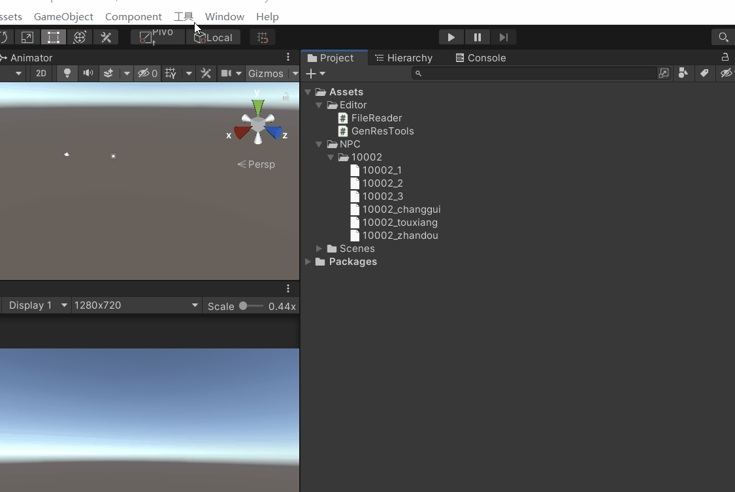Viewport: 735px width, 492px height.
Task: Open custom editor tools icon
Action: pyautogui.click(x=106, y=37)
